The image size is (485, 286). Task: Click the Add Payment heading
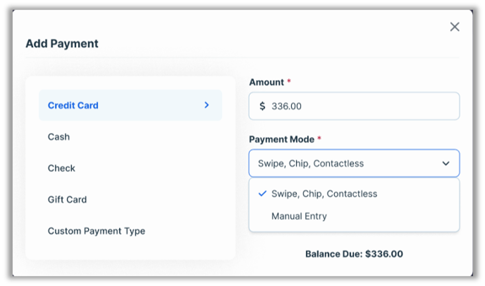point(62,44)
